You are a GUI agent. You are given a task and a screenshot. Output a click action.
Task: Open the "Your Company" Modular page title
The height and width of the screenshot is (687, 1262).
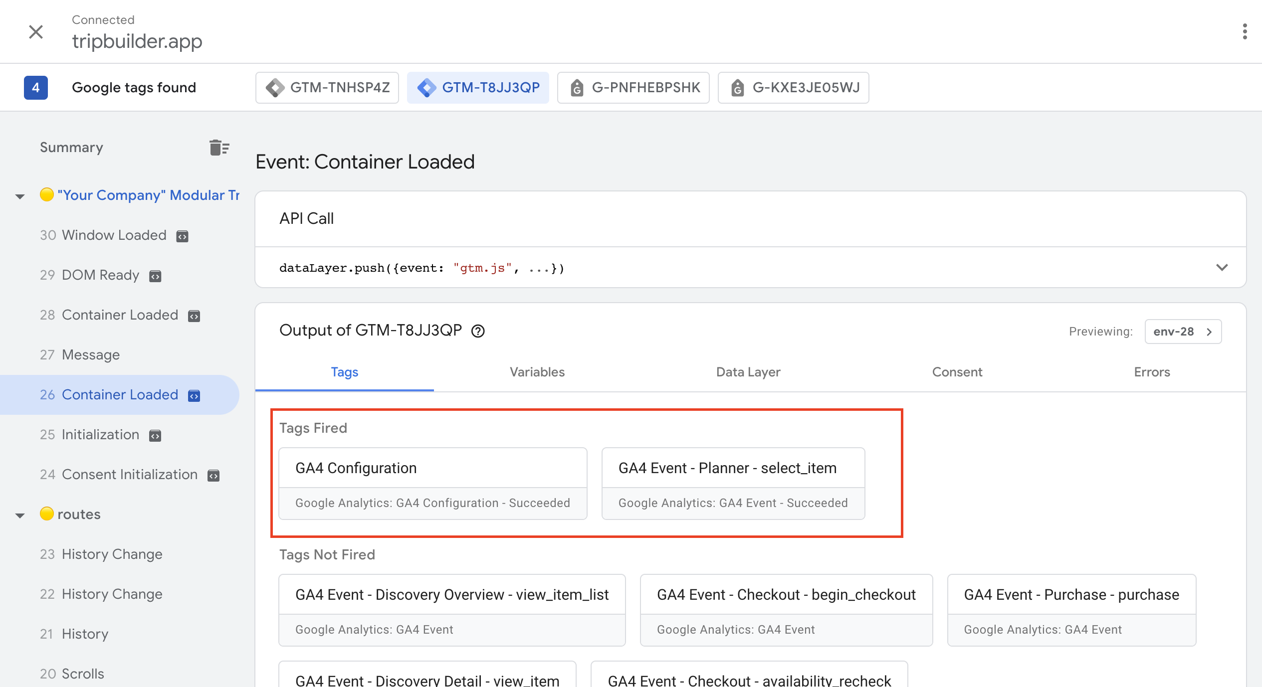[149, 195]
